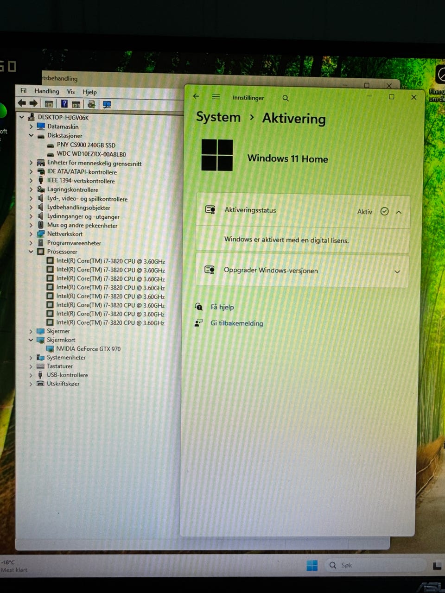
Task: Click the Datamaskin computer icon
Action: click(41, 126)
